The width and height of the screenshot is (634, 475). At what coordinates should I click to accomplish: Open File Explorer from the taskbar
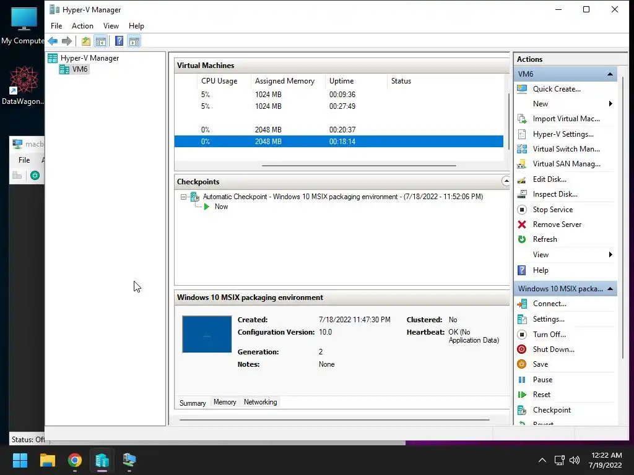pyautogui.click(x=47, y=460)
